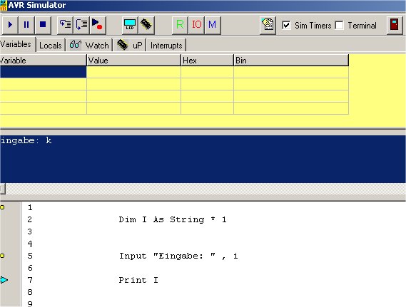Click the Hex column header
Viewport: 406px width, 307px height.
click(x=207, y=61)
